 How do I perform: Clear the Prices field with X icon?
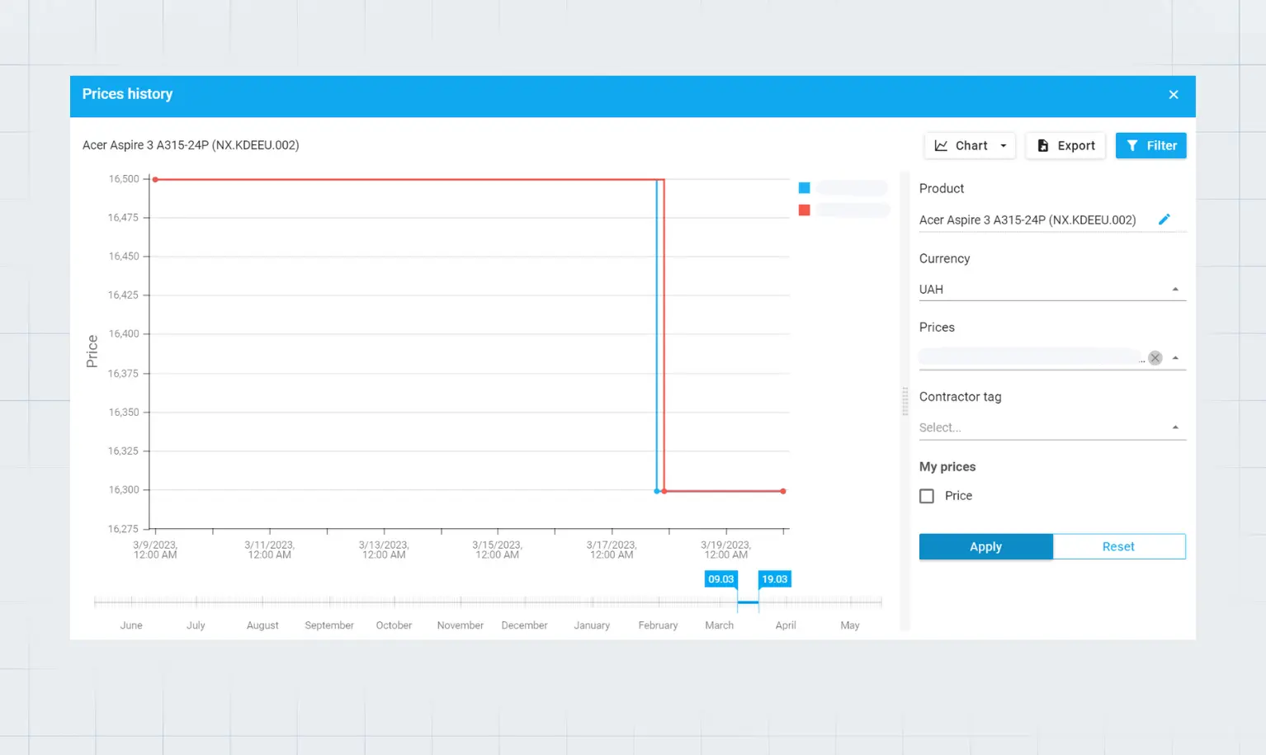click(1155, 358)
